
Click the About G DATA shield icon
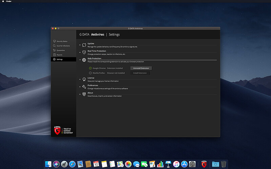pyautogui.click(x=84, y=94)
